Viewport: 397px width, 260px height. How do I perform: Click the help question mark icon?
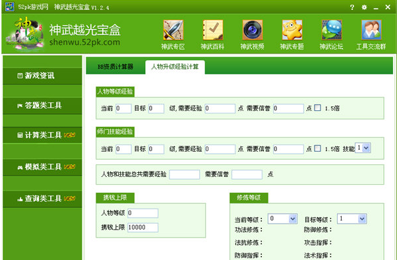click(352, 7)
